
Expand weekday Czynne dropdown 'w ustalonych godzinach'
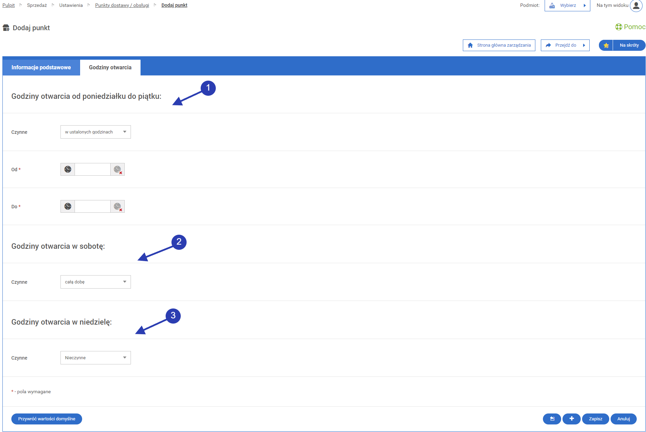click(x=96, y=132)
